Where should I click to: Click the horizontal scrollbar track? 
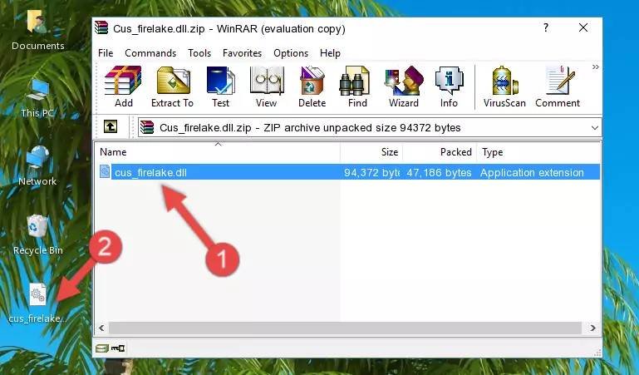[345, 328]
